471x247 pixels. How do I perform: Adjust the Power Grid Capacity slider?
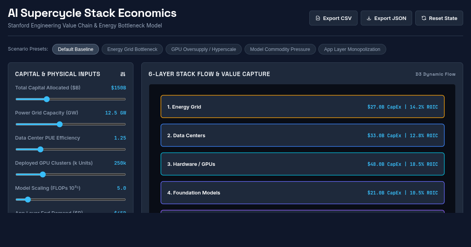71,124
